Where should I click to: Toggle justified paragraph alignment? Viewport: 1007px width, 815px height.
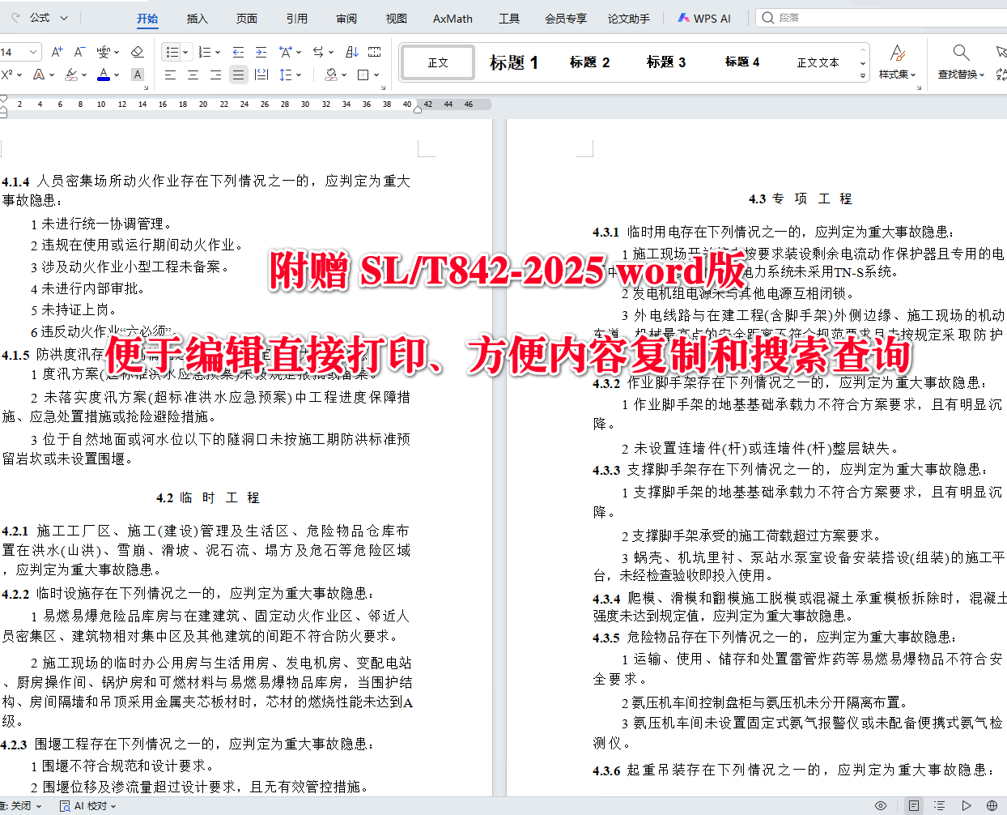pyautogui.click(x=237, y=73)
